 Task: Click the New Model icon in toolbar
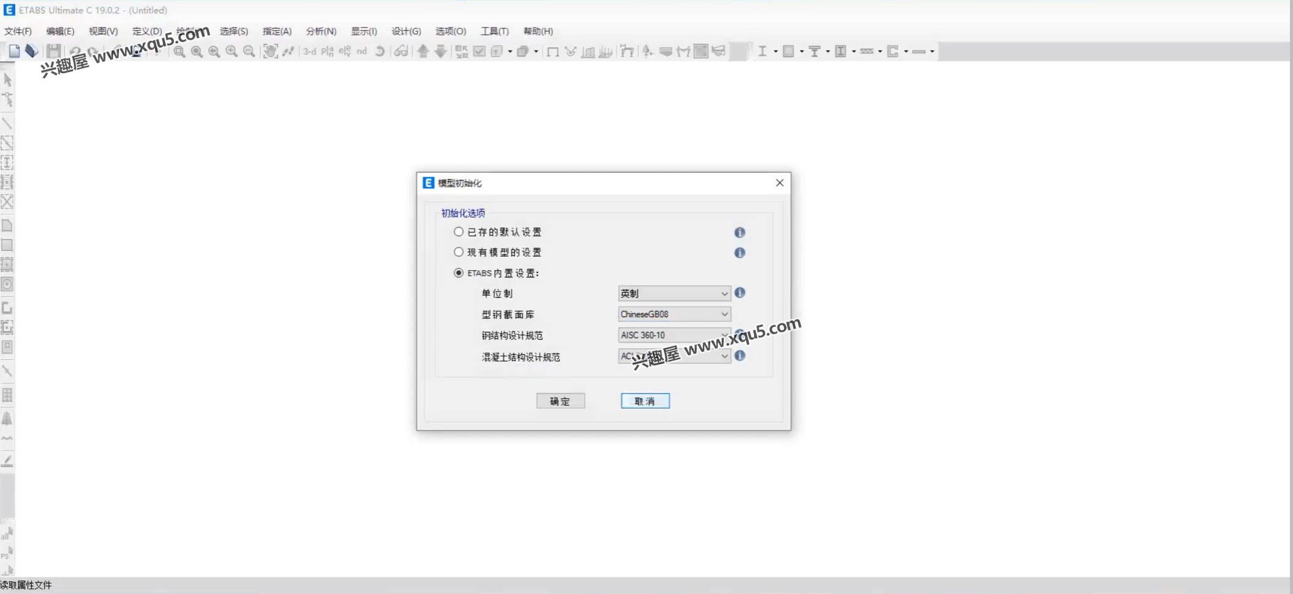click(14, 51)
